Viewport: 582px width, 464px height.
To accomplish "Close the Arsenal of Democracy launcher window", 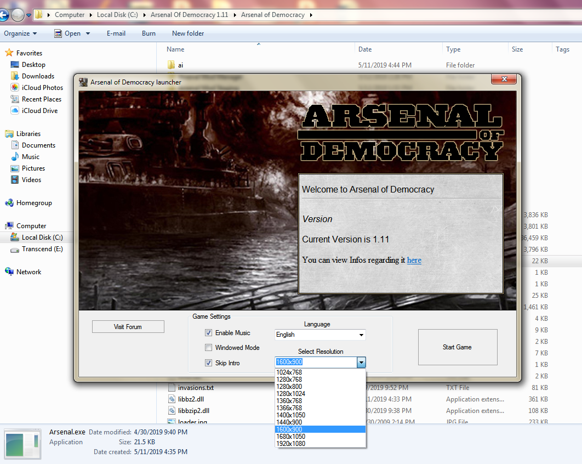I will pyautogui.click(x=504, y=79).
